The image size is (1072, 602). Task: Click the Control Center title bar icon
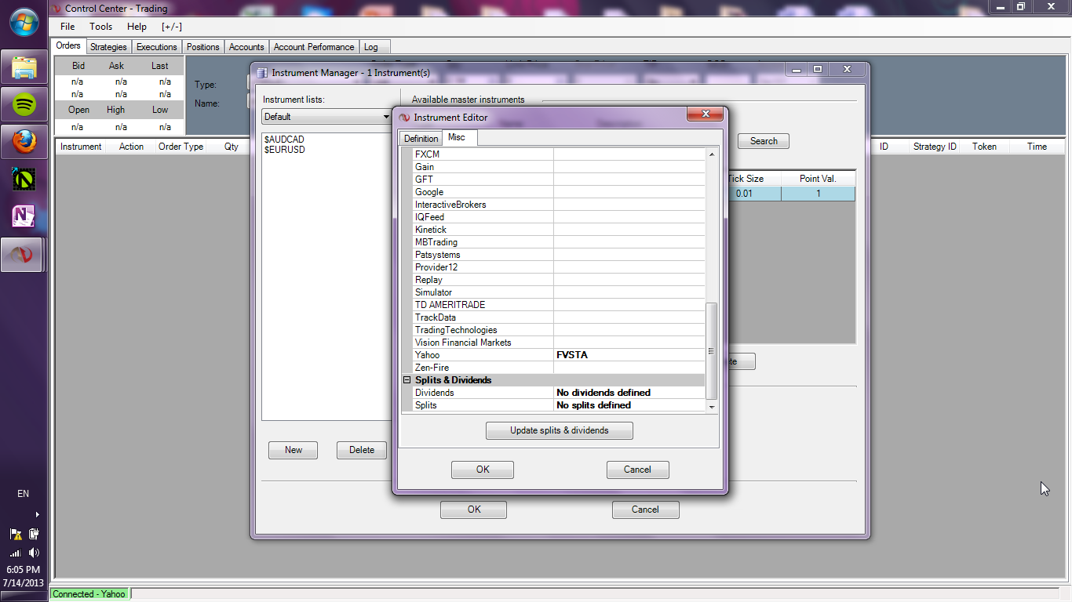[x=55, y=9]
